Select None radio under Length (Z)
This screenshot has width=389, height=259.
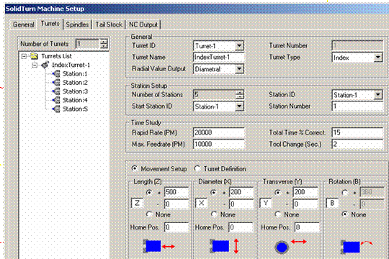coord(149,214)
